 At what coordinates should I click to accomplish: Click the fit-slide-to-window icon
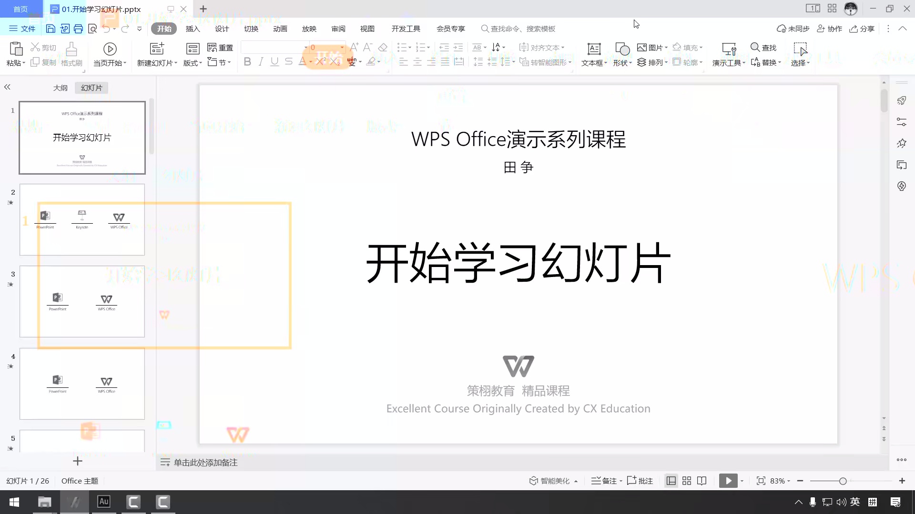(761, 481)
